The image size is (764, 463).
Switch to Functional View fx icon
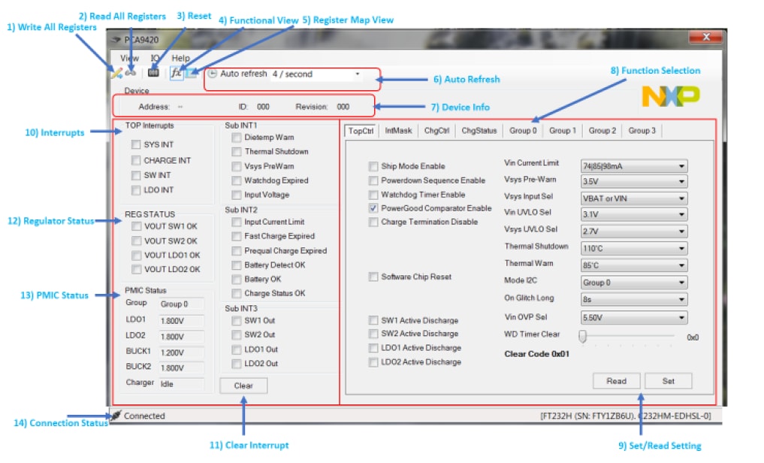coord(176,74)
